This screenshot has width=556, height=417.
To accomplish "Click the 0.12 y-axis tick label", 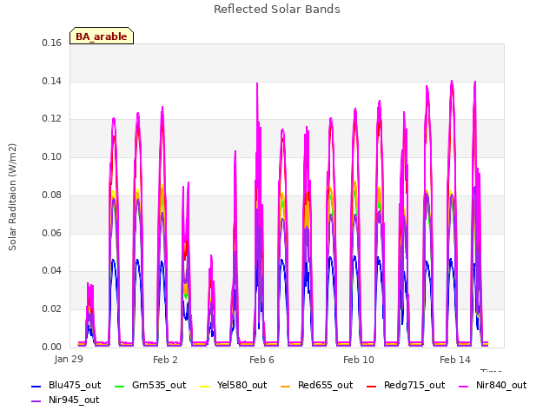I will tap(51, 118).
